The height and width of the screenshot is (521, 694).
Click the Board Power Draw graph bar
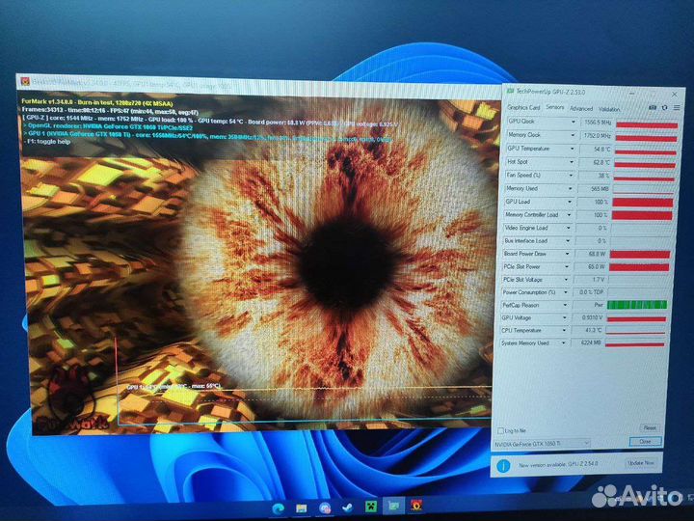click(x=640, y=255)
